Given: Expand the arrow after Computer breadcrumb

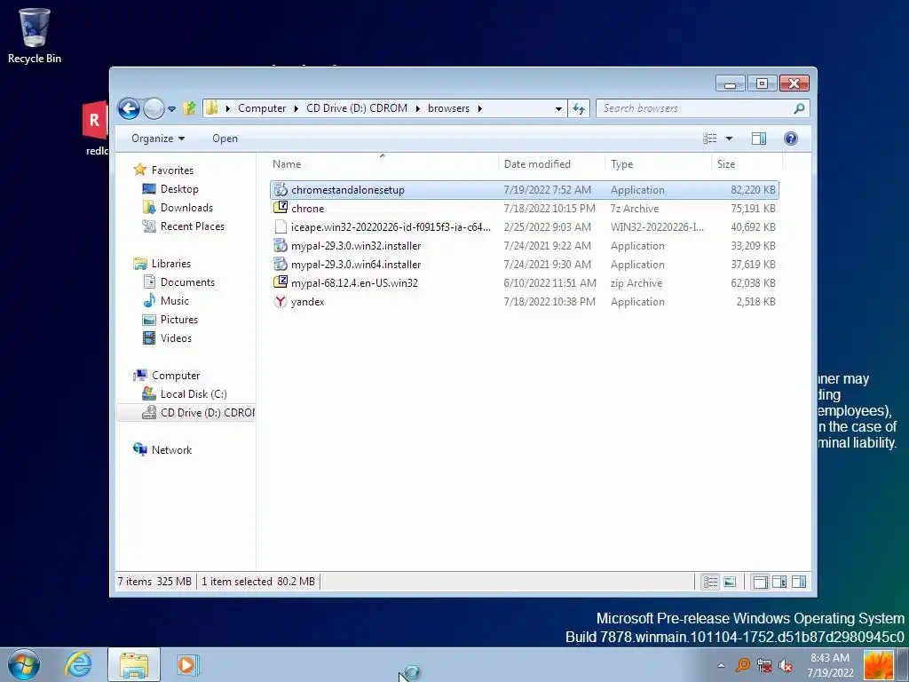Looking at the screenshot, I should (x=296, y=108).
